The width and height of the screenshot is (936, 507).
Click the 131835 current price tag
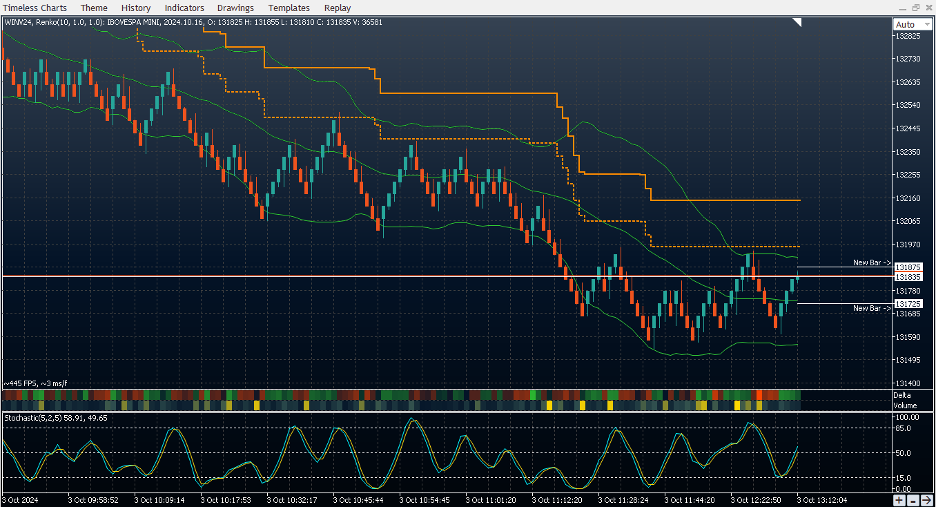click(x=908, y=277)
